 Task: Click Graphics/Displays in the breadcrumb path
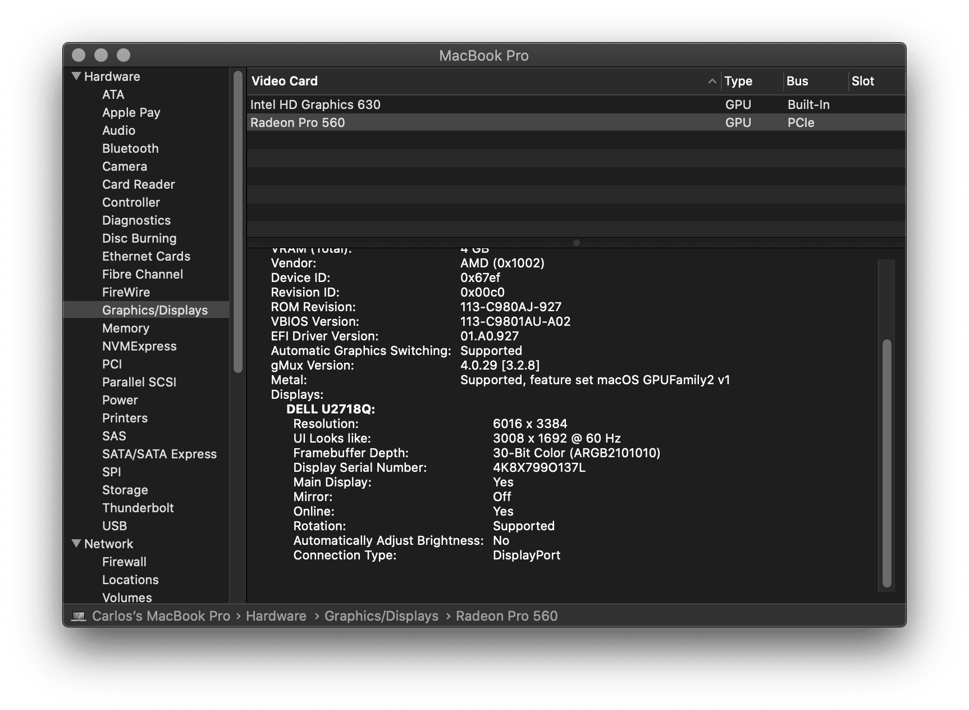[382, 616]
